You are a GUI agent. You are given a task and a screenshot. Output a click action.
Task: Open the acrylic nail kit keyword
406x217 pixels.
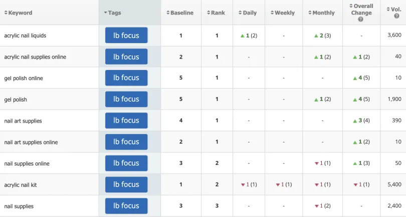(21, 185)
